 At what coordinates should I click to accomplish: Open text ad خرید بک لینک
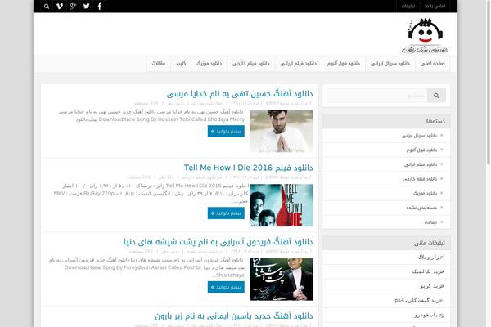[428, 271]
